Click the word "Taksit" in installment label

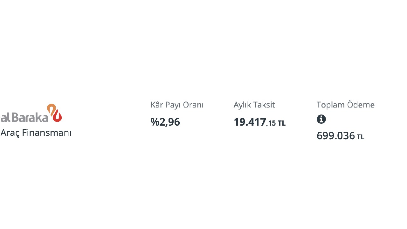click(x=265, y=105)
